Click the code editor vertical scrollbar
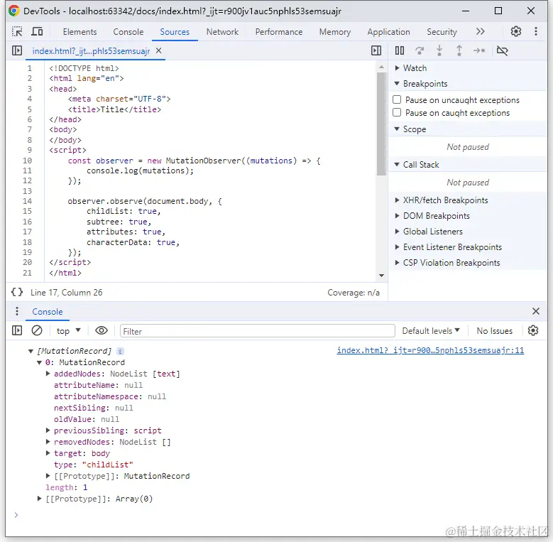This screenshot has height=542, width=553. point(381,124)
